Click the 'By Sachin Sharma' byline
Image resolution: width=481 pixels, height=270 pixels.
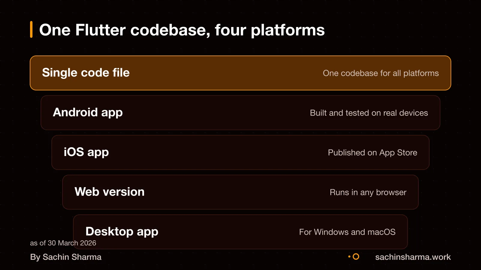tap(66, 257)
